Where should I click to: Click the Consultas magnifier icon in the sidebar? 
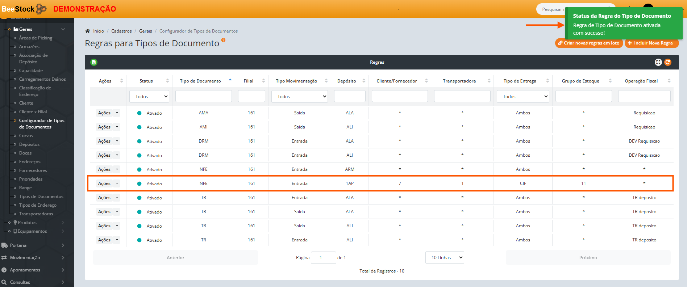click(x=4, y=282)
